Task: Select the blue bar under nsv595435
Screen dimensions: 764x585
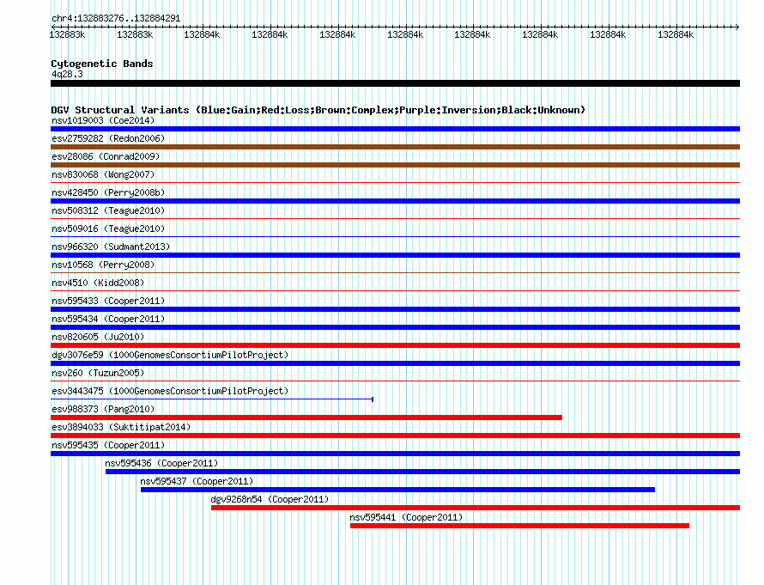Action: 395,454
